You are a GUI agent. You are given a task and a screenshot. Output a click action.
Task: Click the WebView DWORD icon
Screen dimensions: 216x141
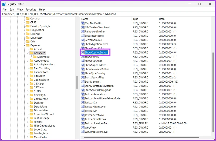(83, 127)
